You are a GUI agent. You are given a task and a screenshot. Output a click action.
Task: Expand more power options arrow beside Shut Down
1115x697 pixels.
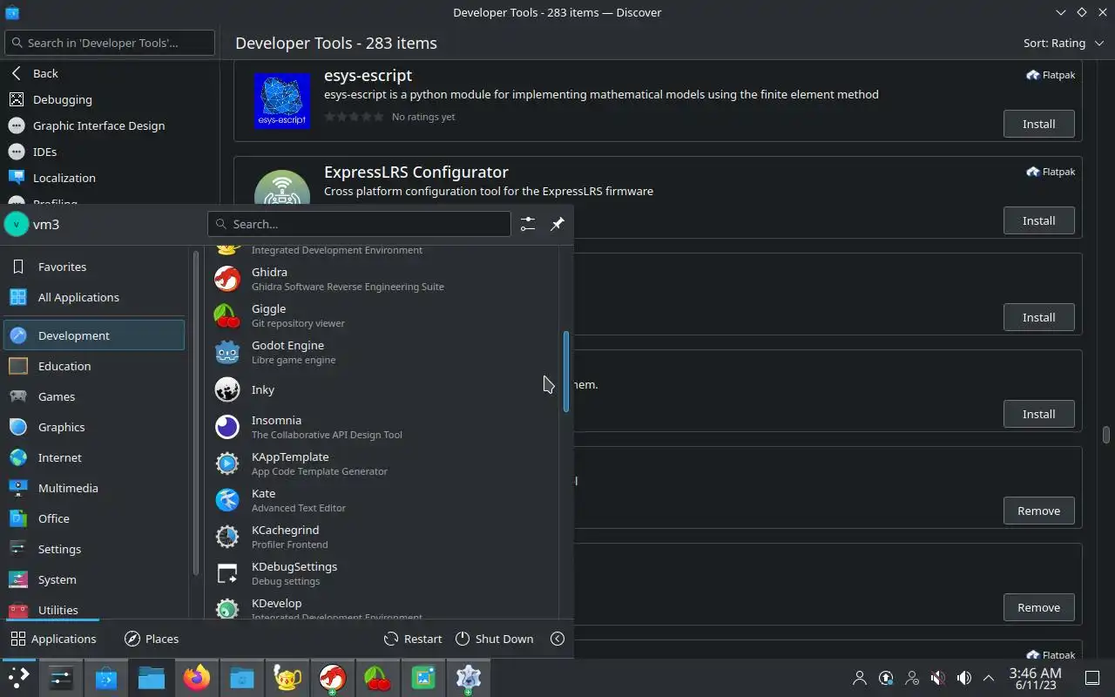point(557,639)
